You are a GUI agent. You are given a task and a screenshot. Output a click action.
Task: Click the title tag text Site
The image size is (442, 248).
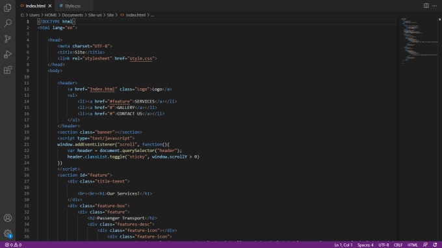80,52
